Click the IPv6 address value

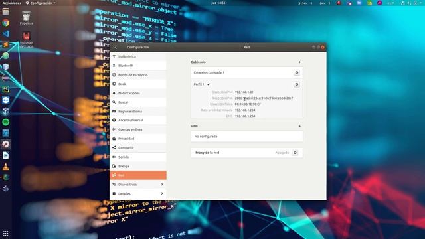tap(264, 98)
